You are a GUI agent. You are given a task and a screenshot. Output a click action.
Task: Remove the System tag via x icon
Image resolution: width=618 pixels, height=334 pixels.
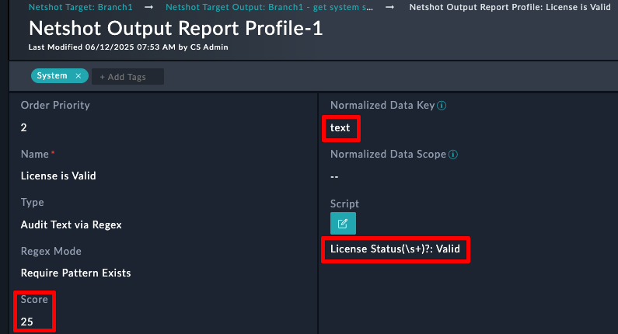79,76
